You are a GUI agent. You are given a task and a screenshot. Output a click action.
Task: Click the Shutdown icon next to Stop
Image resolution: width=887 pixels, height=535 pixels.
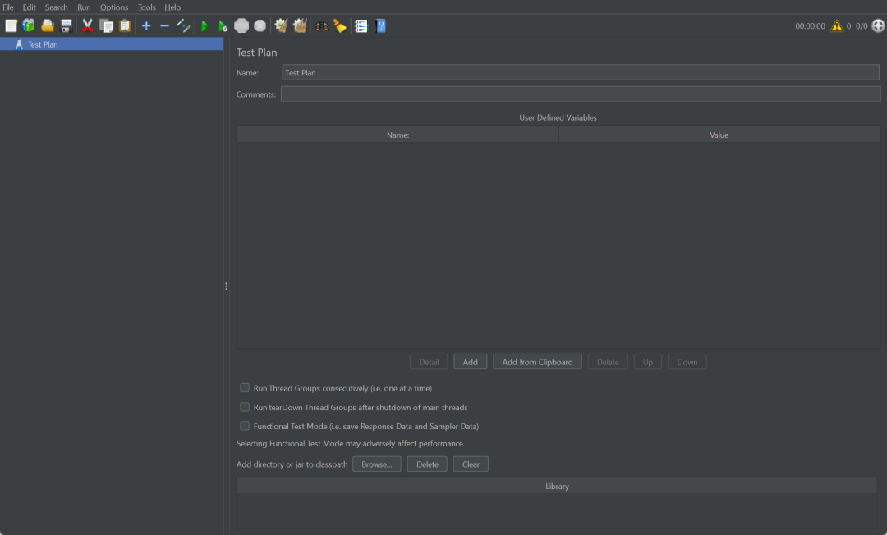(x=260, y=26)
